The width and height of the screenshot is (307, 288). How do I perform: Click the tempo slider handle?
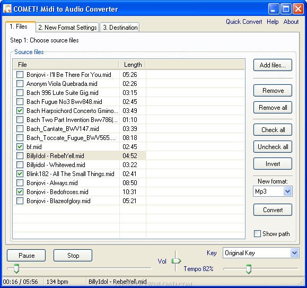click(x=249, y=269)
